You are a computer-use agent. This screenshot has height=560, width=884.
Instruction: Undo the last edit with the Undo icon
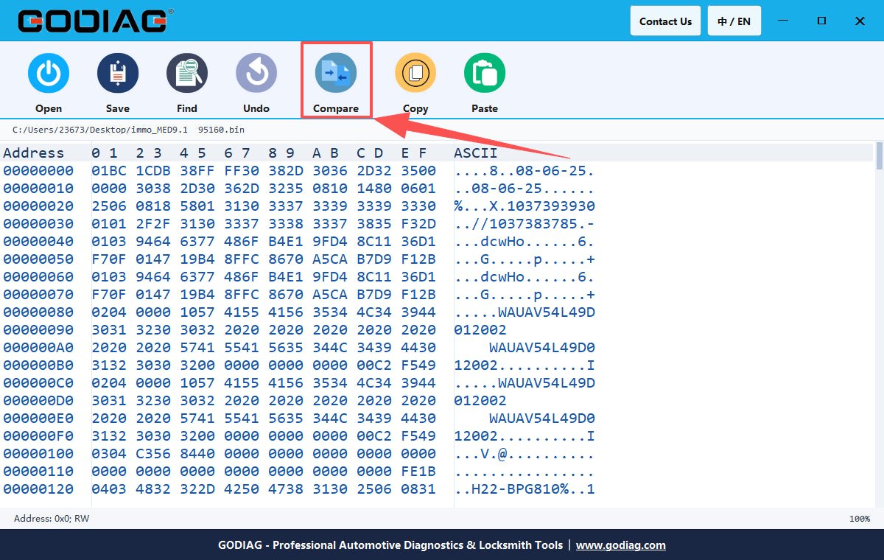[256, 74]
